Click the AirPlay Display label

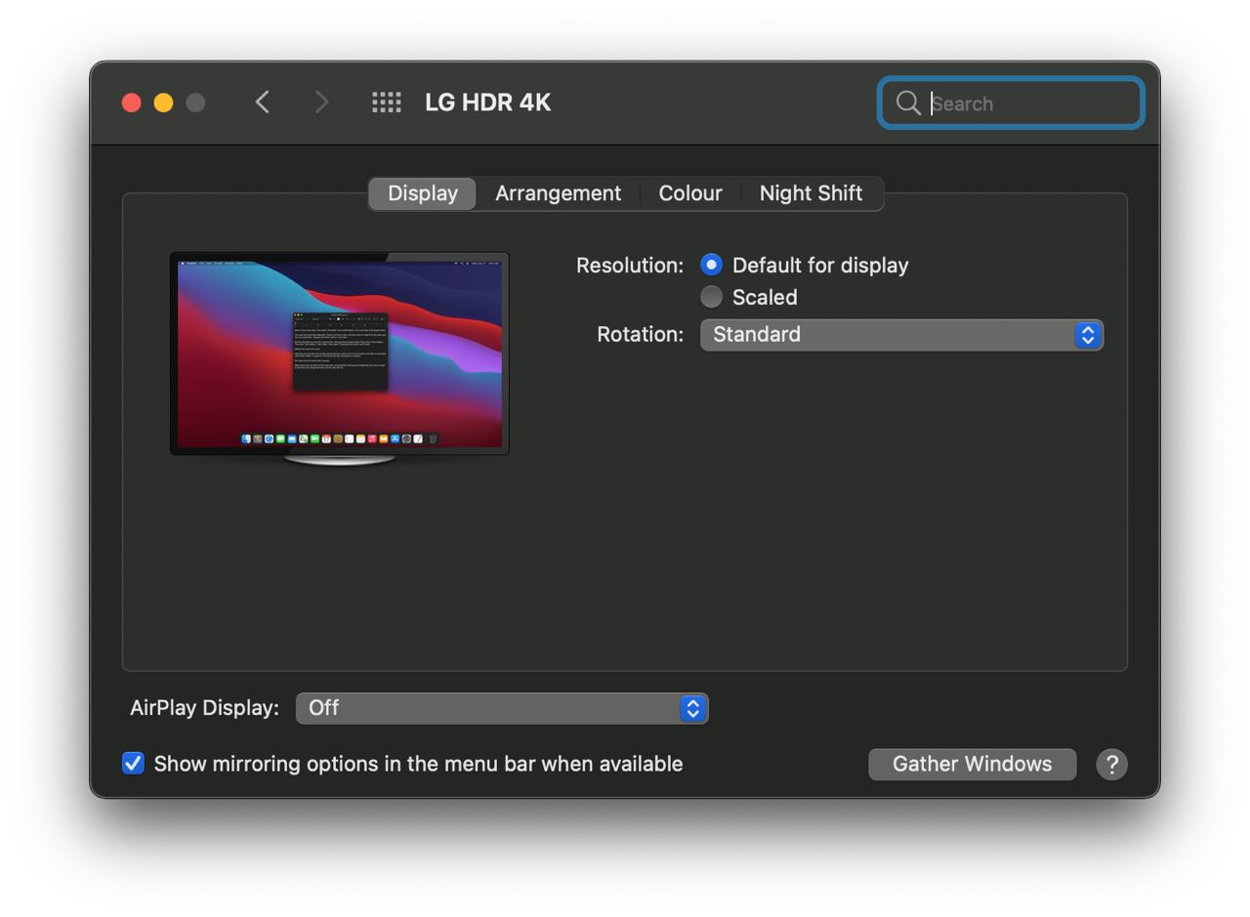pyautogui.click(x=204, y=708)
